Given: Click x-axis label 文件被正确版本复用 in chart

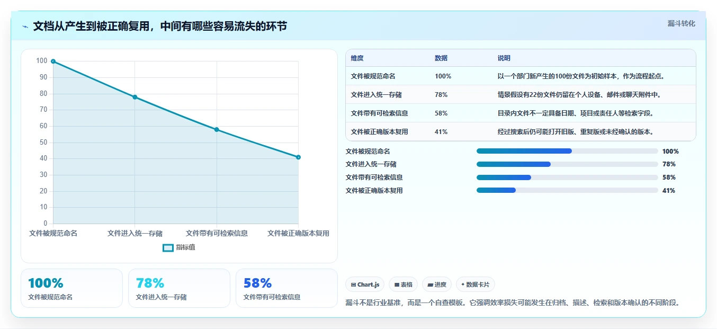Looking at the screenshot, I should point(298,233).
